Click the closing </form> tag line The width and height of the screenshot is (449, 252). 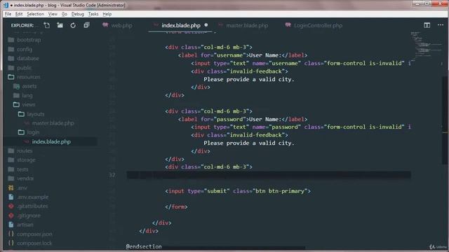tap(176, 206)
